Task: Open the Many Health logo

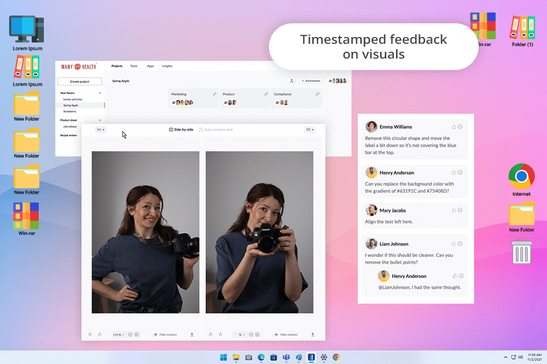Action: [x=79, y=67]
